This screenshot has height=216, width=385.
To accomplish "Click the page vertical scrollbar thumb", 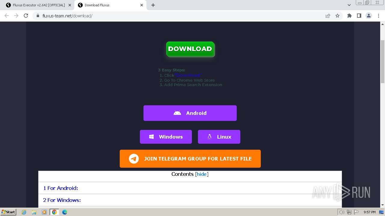I will click(383, 61).
